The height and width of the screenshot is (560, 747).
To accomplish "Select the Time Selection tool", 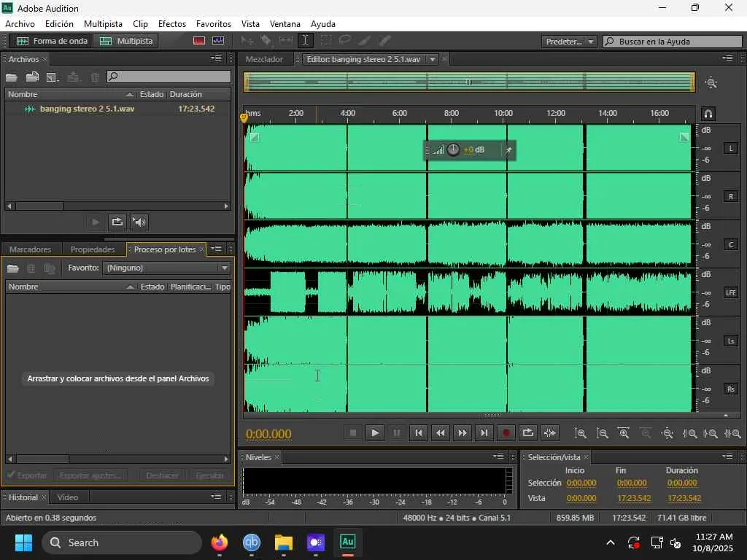I will tap(305, 41).
